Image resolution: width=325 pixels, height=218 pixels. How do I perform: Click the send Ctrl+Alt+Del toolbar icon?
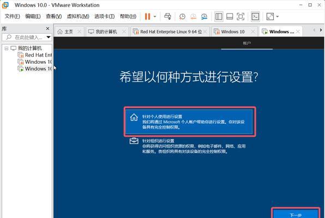(168, 16)
